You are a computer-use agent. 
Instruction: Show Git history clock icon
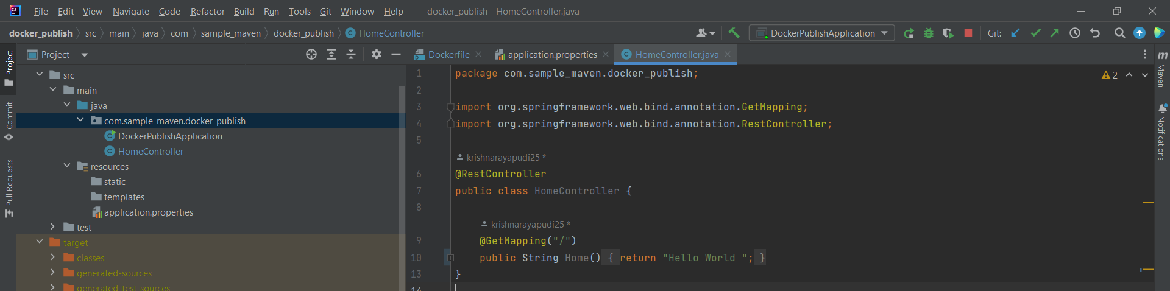click(x=1075, y=33)
